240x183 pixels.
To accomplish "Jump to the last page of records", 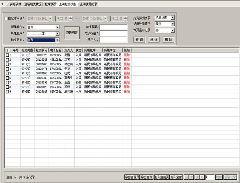I will pos(202,177).
